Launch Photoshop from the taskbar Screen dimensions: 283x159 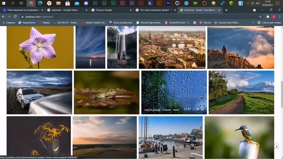tap(95, 3)
